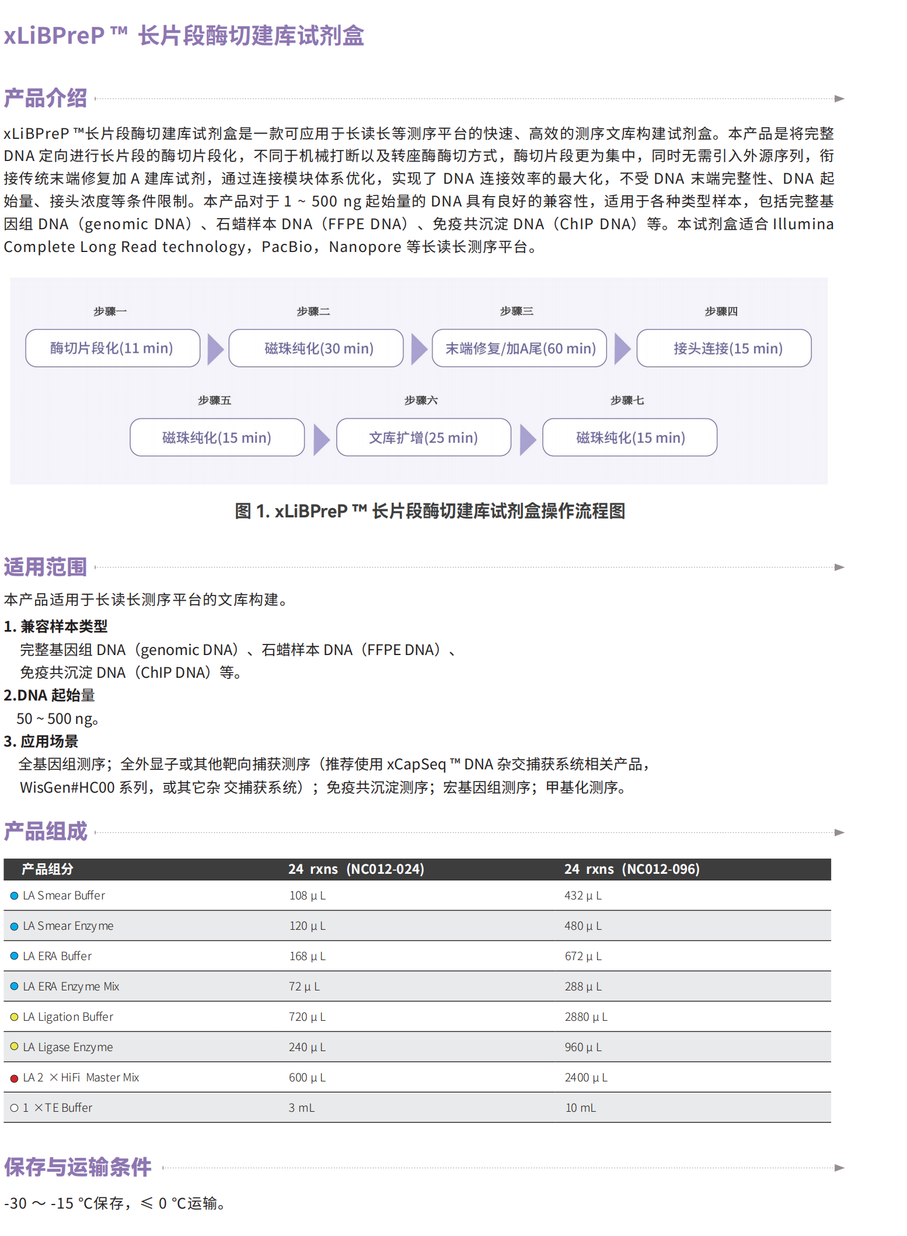
Task: Click the 50 ~ 500 ng text
Action: (x=57, y=719)
